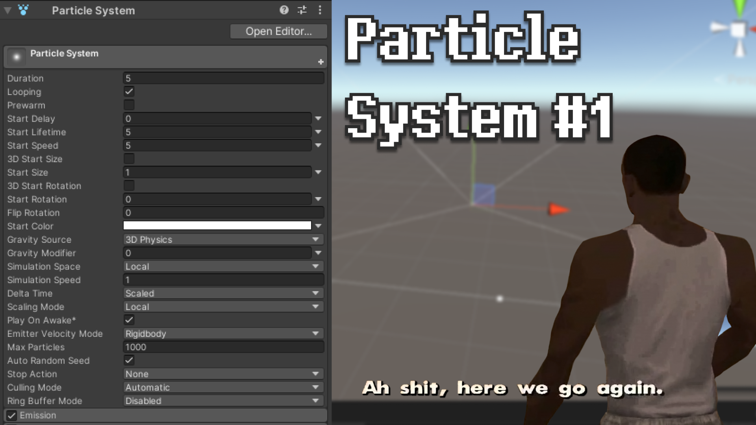Click the Start Size value field
The image size is (756, 425).
[x=217, y=172]
